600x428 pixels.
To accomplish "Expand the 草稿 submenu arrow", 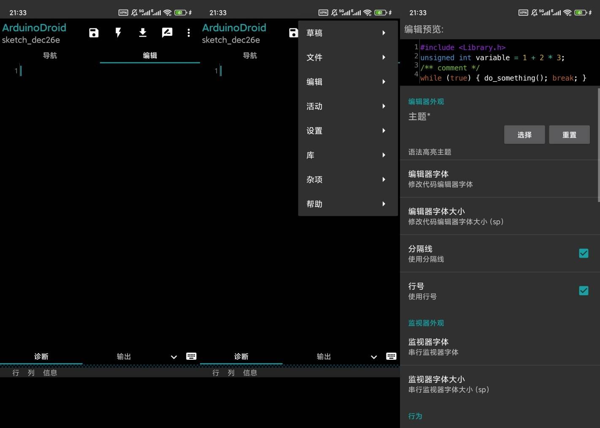I will 384,33.
